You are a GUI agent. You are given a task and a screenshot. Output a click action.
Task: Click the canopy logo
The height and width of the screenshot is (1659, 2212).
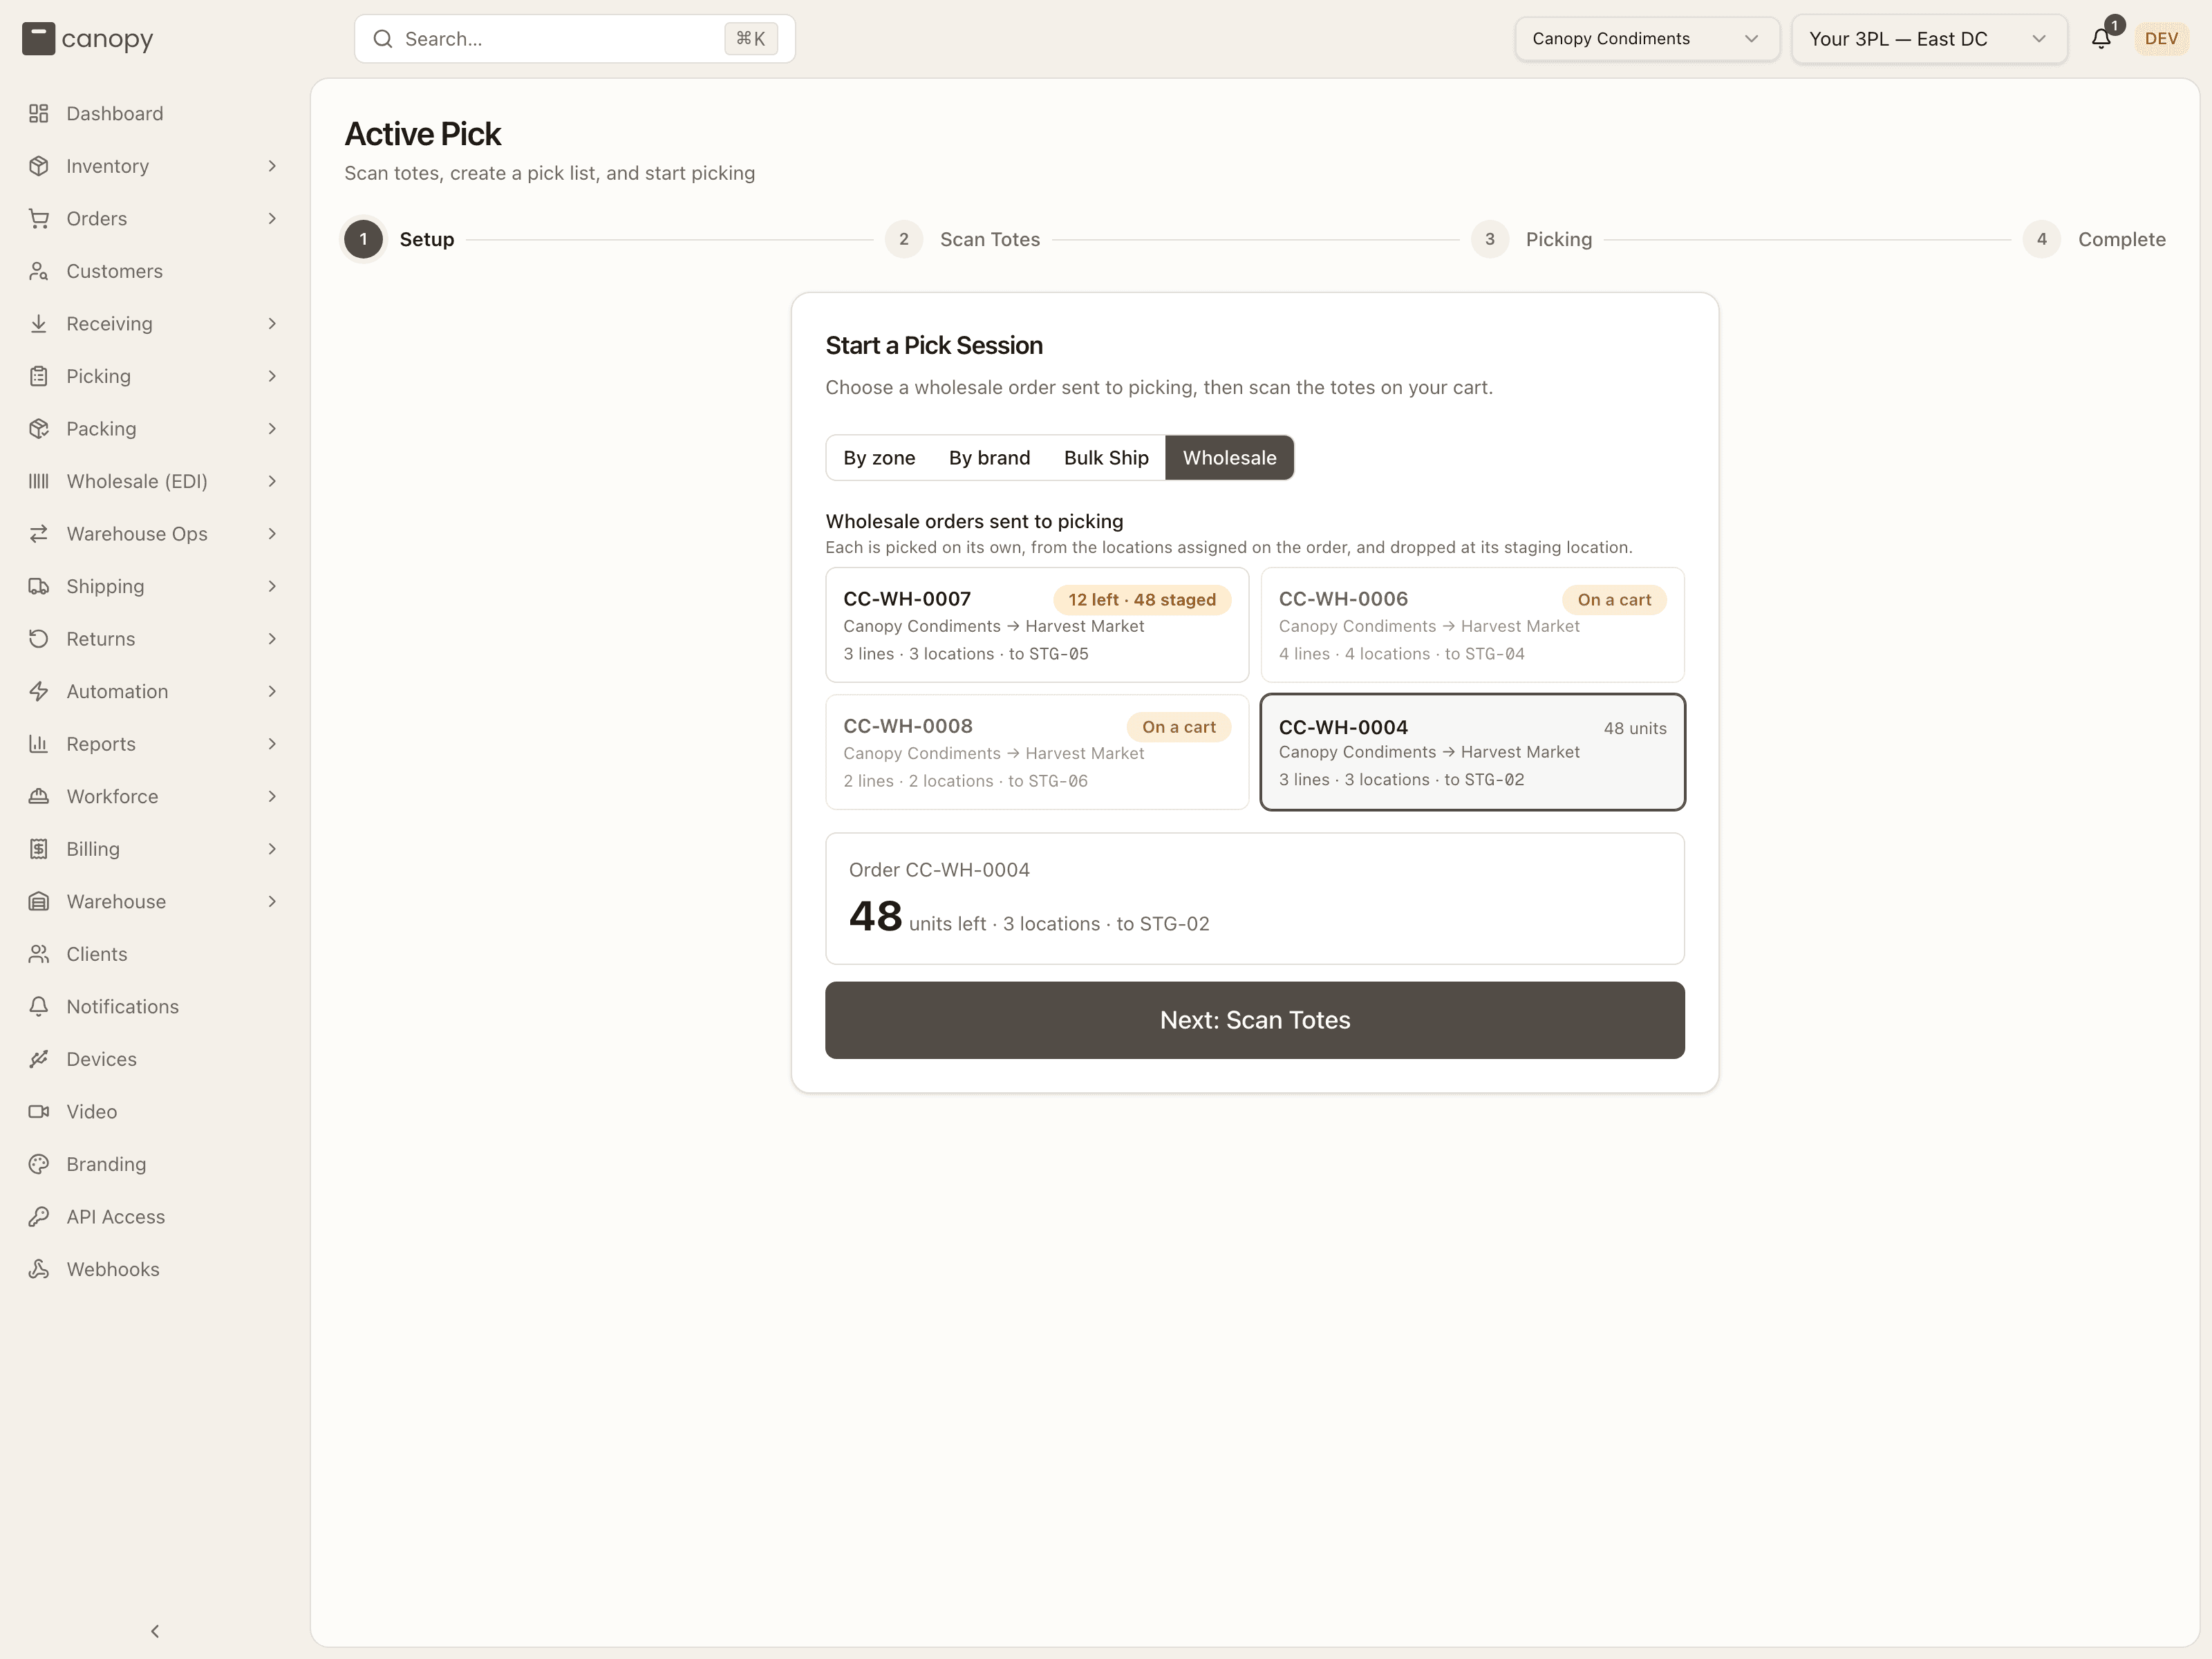[88, 39]
